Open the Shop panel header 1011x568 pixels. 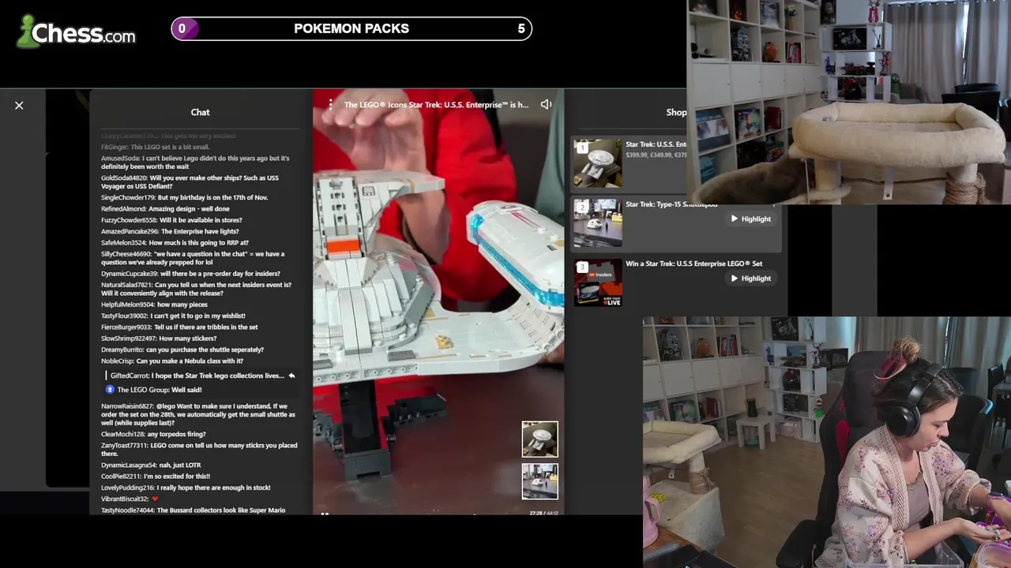676,112
